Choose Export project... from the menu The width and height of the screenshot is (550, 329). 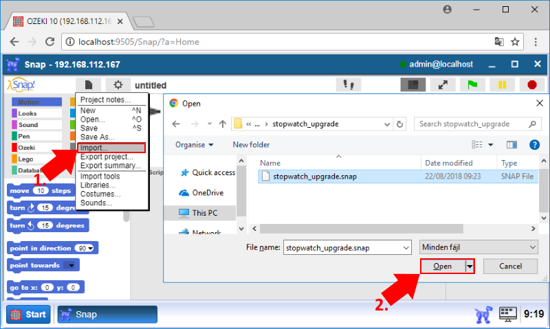click(x=111, y=157)
